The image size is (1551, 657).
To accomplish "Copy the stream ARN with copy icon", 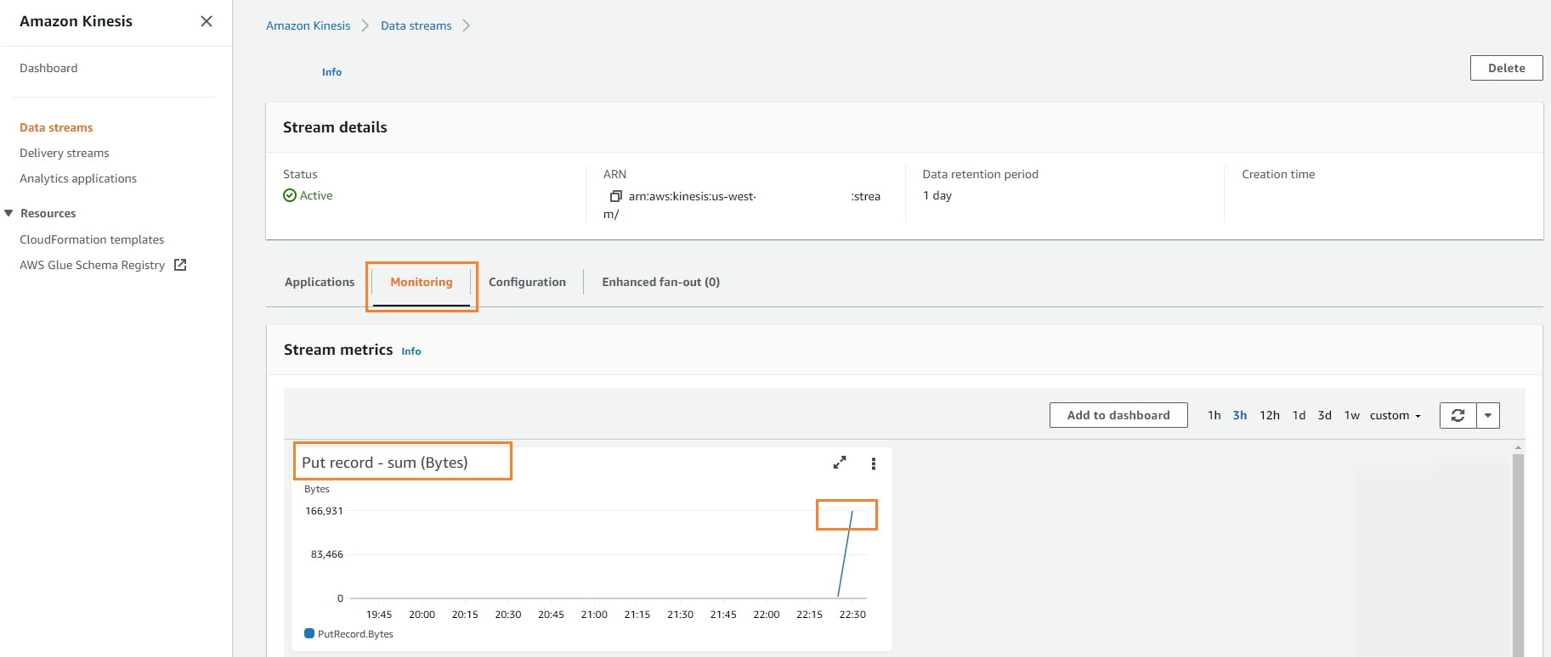I will [x=616, y=196].
